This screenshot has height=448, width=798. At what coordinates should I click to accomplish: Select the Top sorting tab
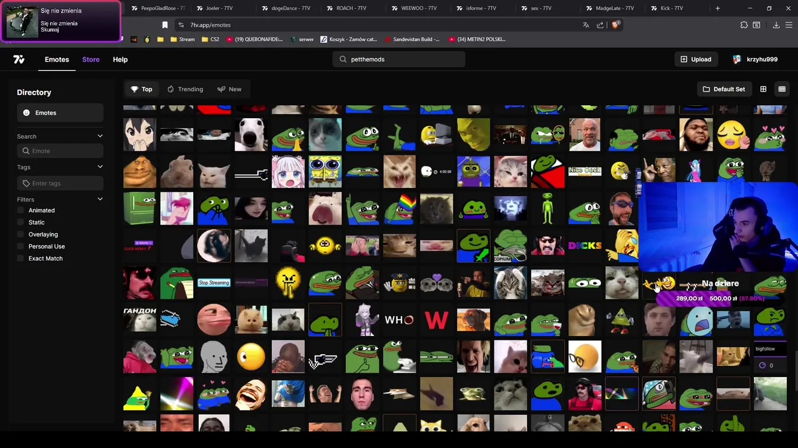coord(142,89)
